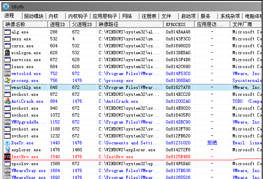Click the 拒绝 cell in XueTr.exe row
This screenshot has width=263, height=179.
point(212,143)
